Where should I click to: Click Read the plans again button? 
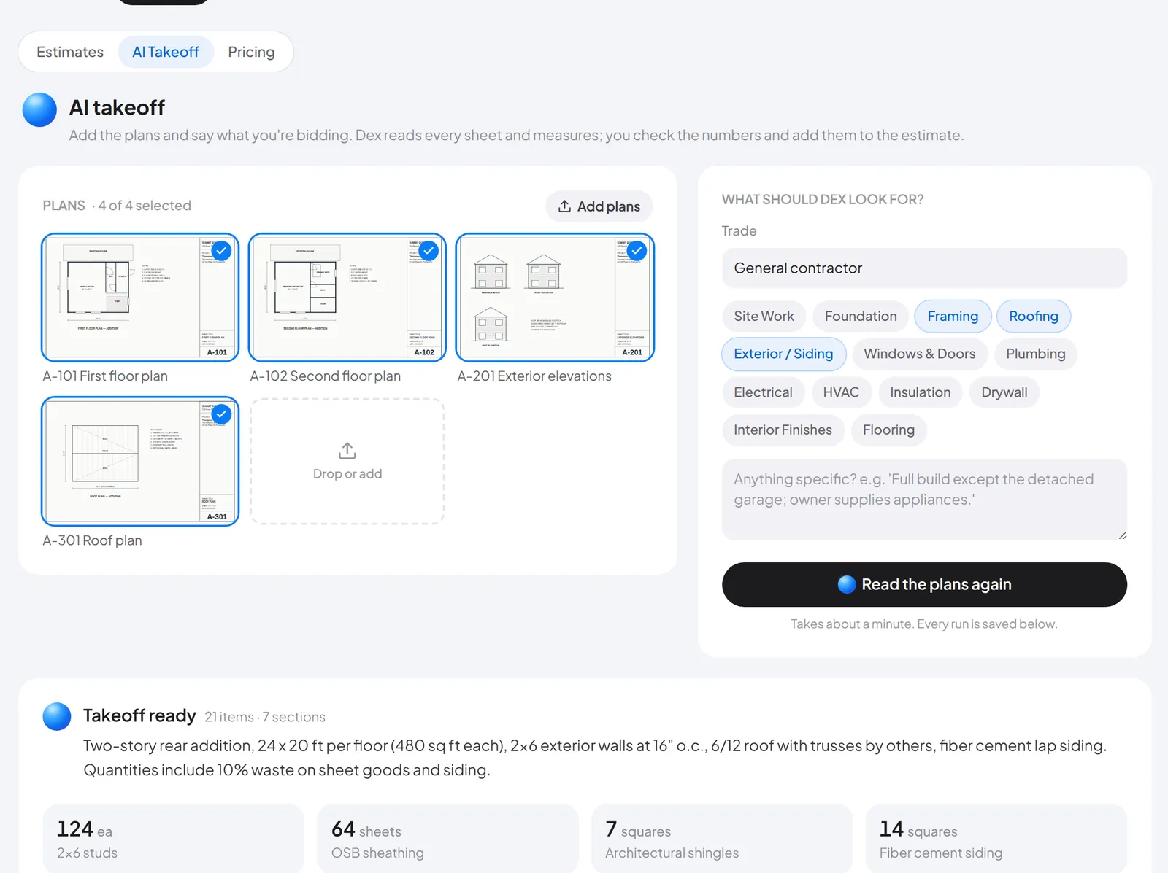[x=924, y=584]
